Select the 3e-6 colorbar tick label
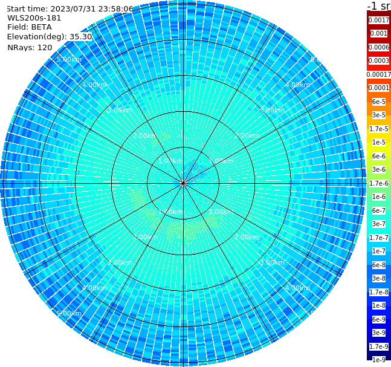Screen dimensions: 391x367 pyautogui.click(x=379, y=169)
